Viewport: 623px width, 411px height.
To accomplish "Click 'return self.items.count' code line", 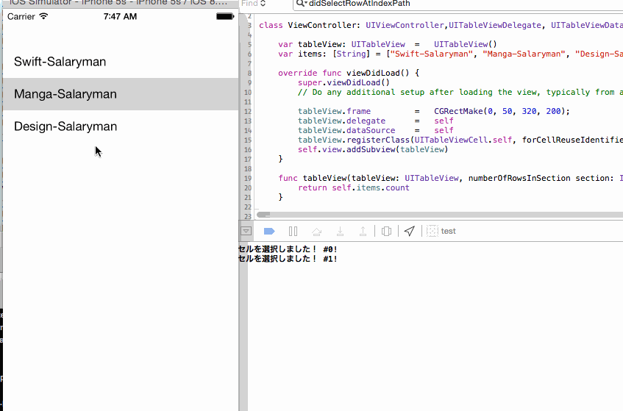I will [354, 187].
